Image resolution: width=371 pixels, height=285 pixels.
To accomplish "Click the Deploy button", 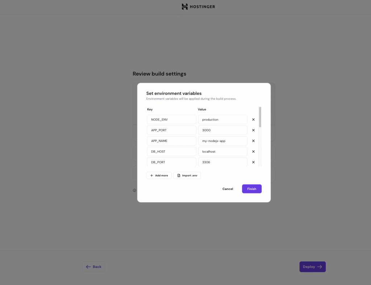I will point(313,267).
